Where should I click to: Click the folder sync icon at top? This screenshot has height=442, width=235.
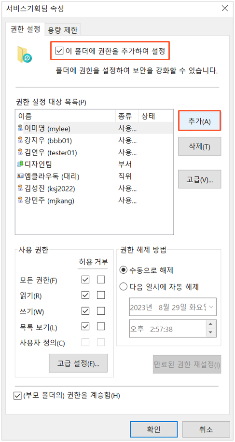pyautogui.click(x=25, y=54)
